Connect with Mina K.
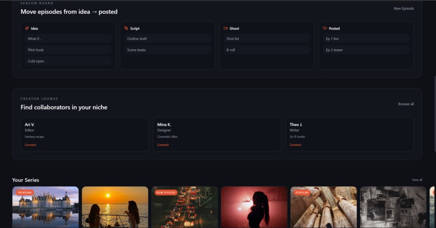Viewport: 436px width, 228px height. coord(163,145)
